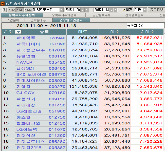This screenshot has height=151, width=165.
Task: Switch to 종목투자주체순위 tab
Action: tap(22, 15)
